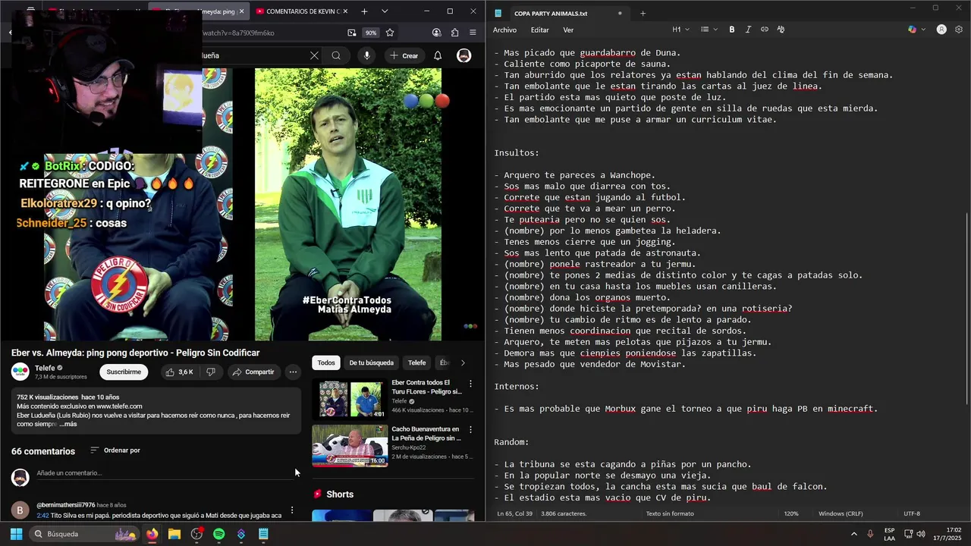Expand description with ...más

pos(68,424)
